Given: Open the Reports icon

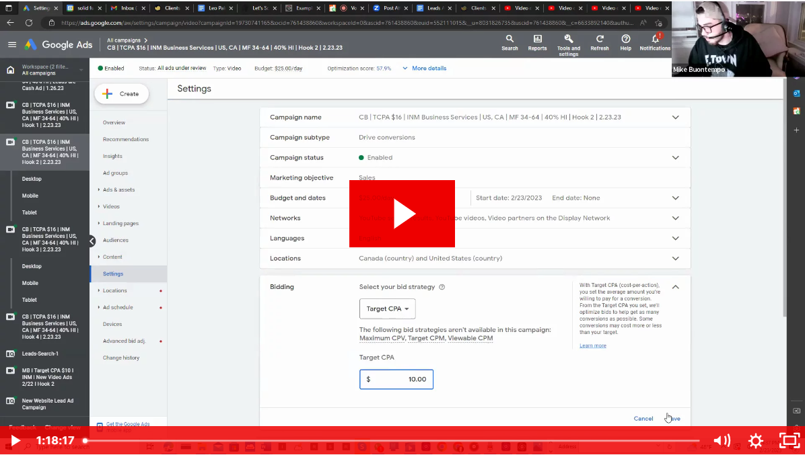Looking at the screenshot, I should coord(537,40).
